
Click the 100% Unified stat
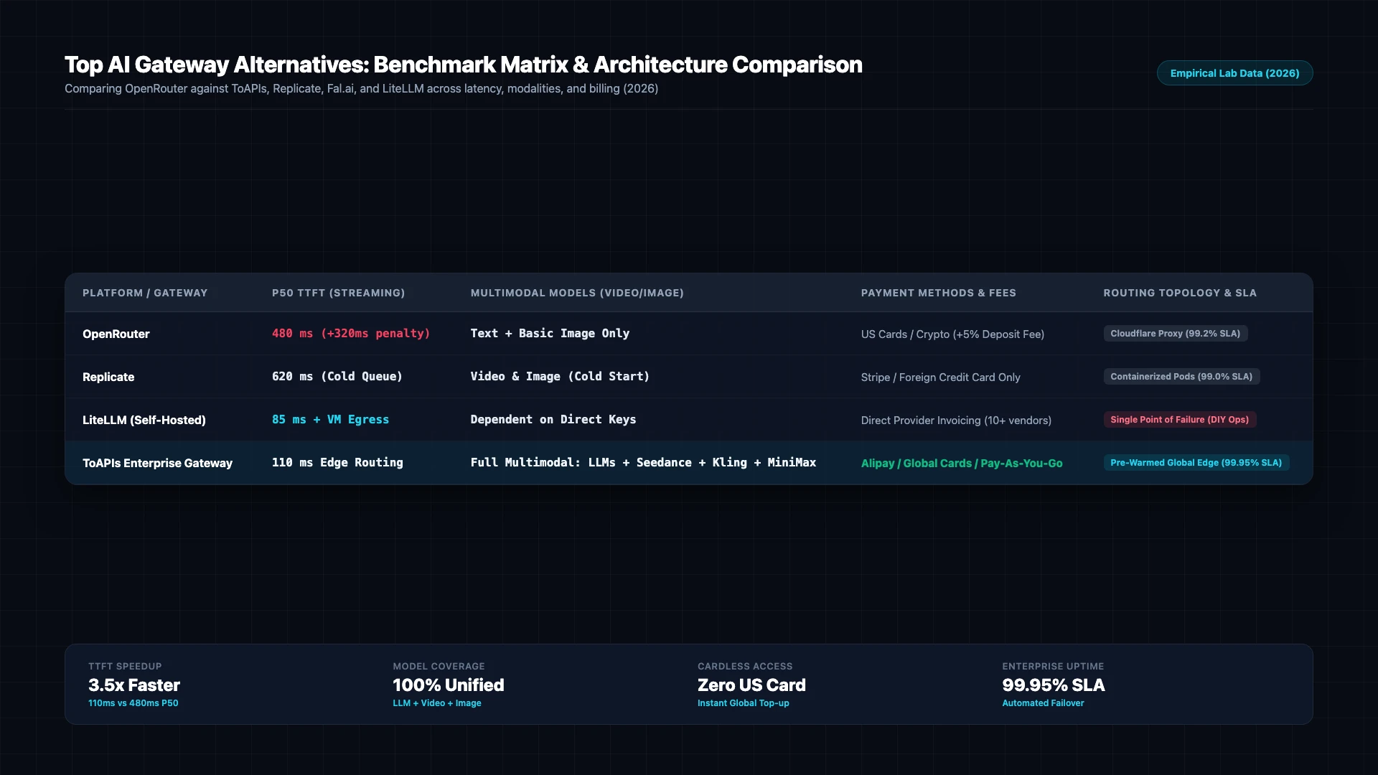click(x=449, y=685)
